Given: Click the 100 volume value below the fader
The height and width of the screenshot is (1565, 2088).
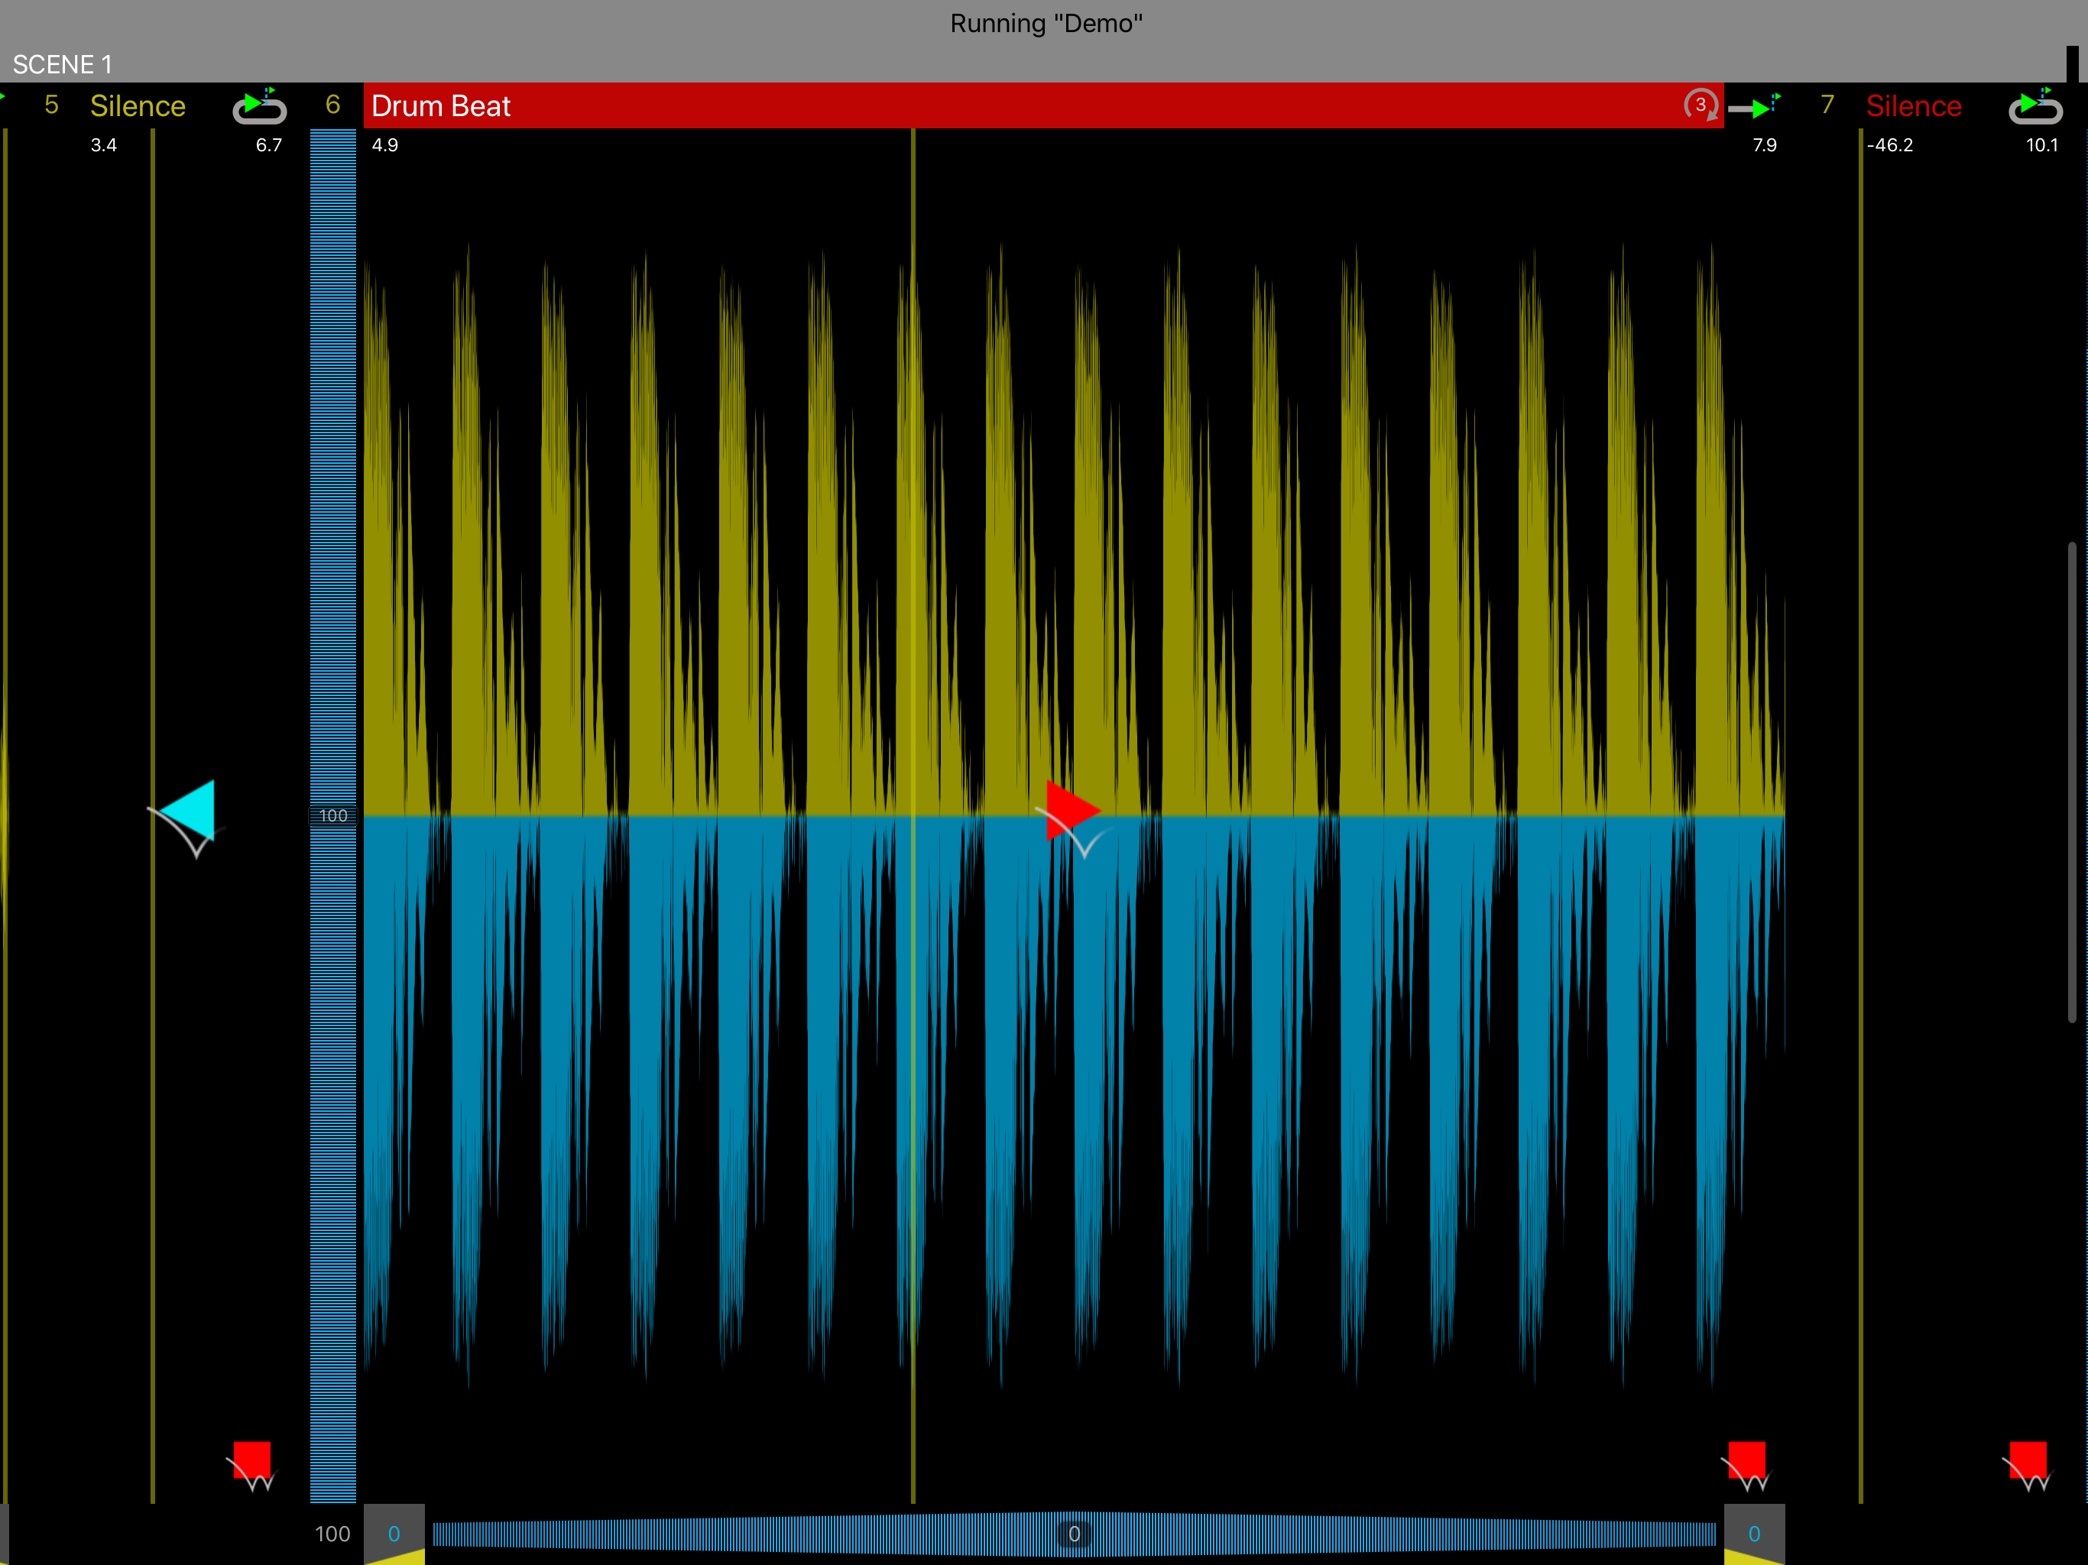Looking at the screenshot, I should pyautogui.click(x=332, y=1534).
